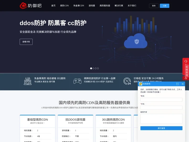Select 游戏盾 in the navigation bar
The height and width of the screenshot is (142, 189).
coord(92,6)
